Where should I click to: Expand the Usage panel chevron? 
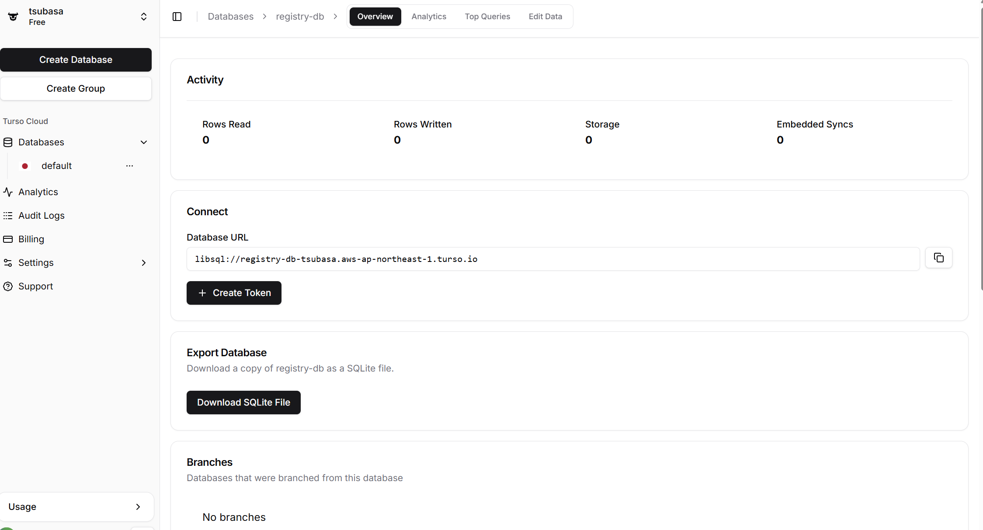pyautogui.click(x=138, y=507)
